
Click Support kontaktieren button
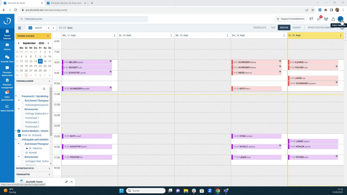[290, 19]
